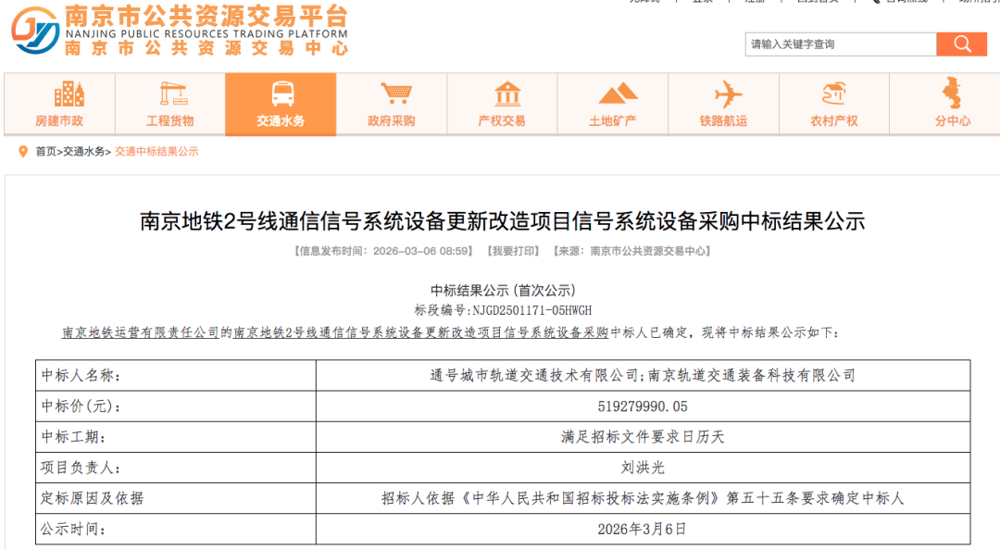Click the 请输入关键字查询 search field
Image resolution: width=1000 pixels, height=550 pixels.
[833, 44]
